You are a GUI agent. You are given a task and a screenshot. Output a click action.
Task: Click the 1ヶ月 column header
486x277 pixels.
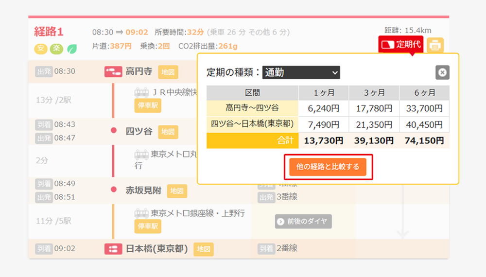(324, 93)
